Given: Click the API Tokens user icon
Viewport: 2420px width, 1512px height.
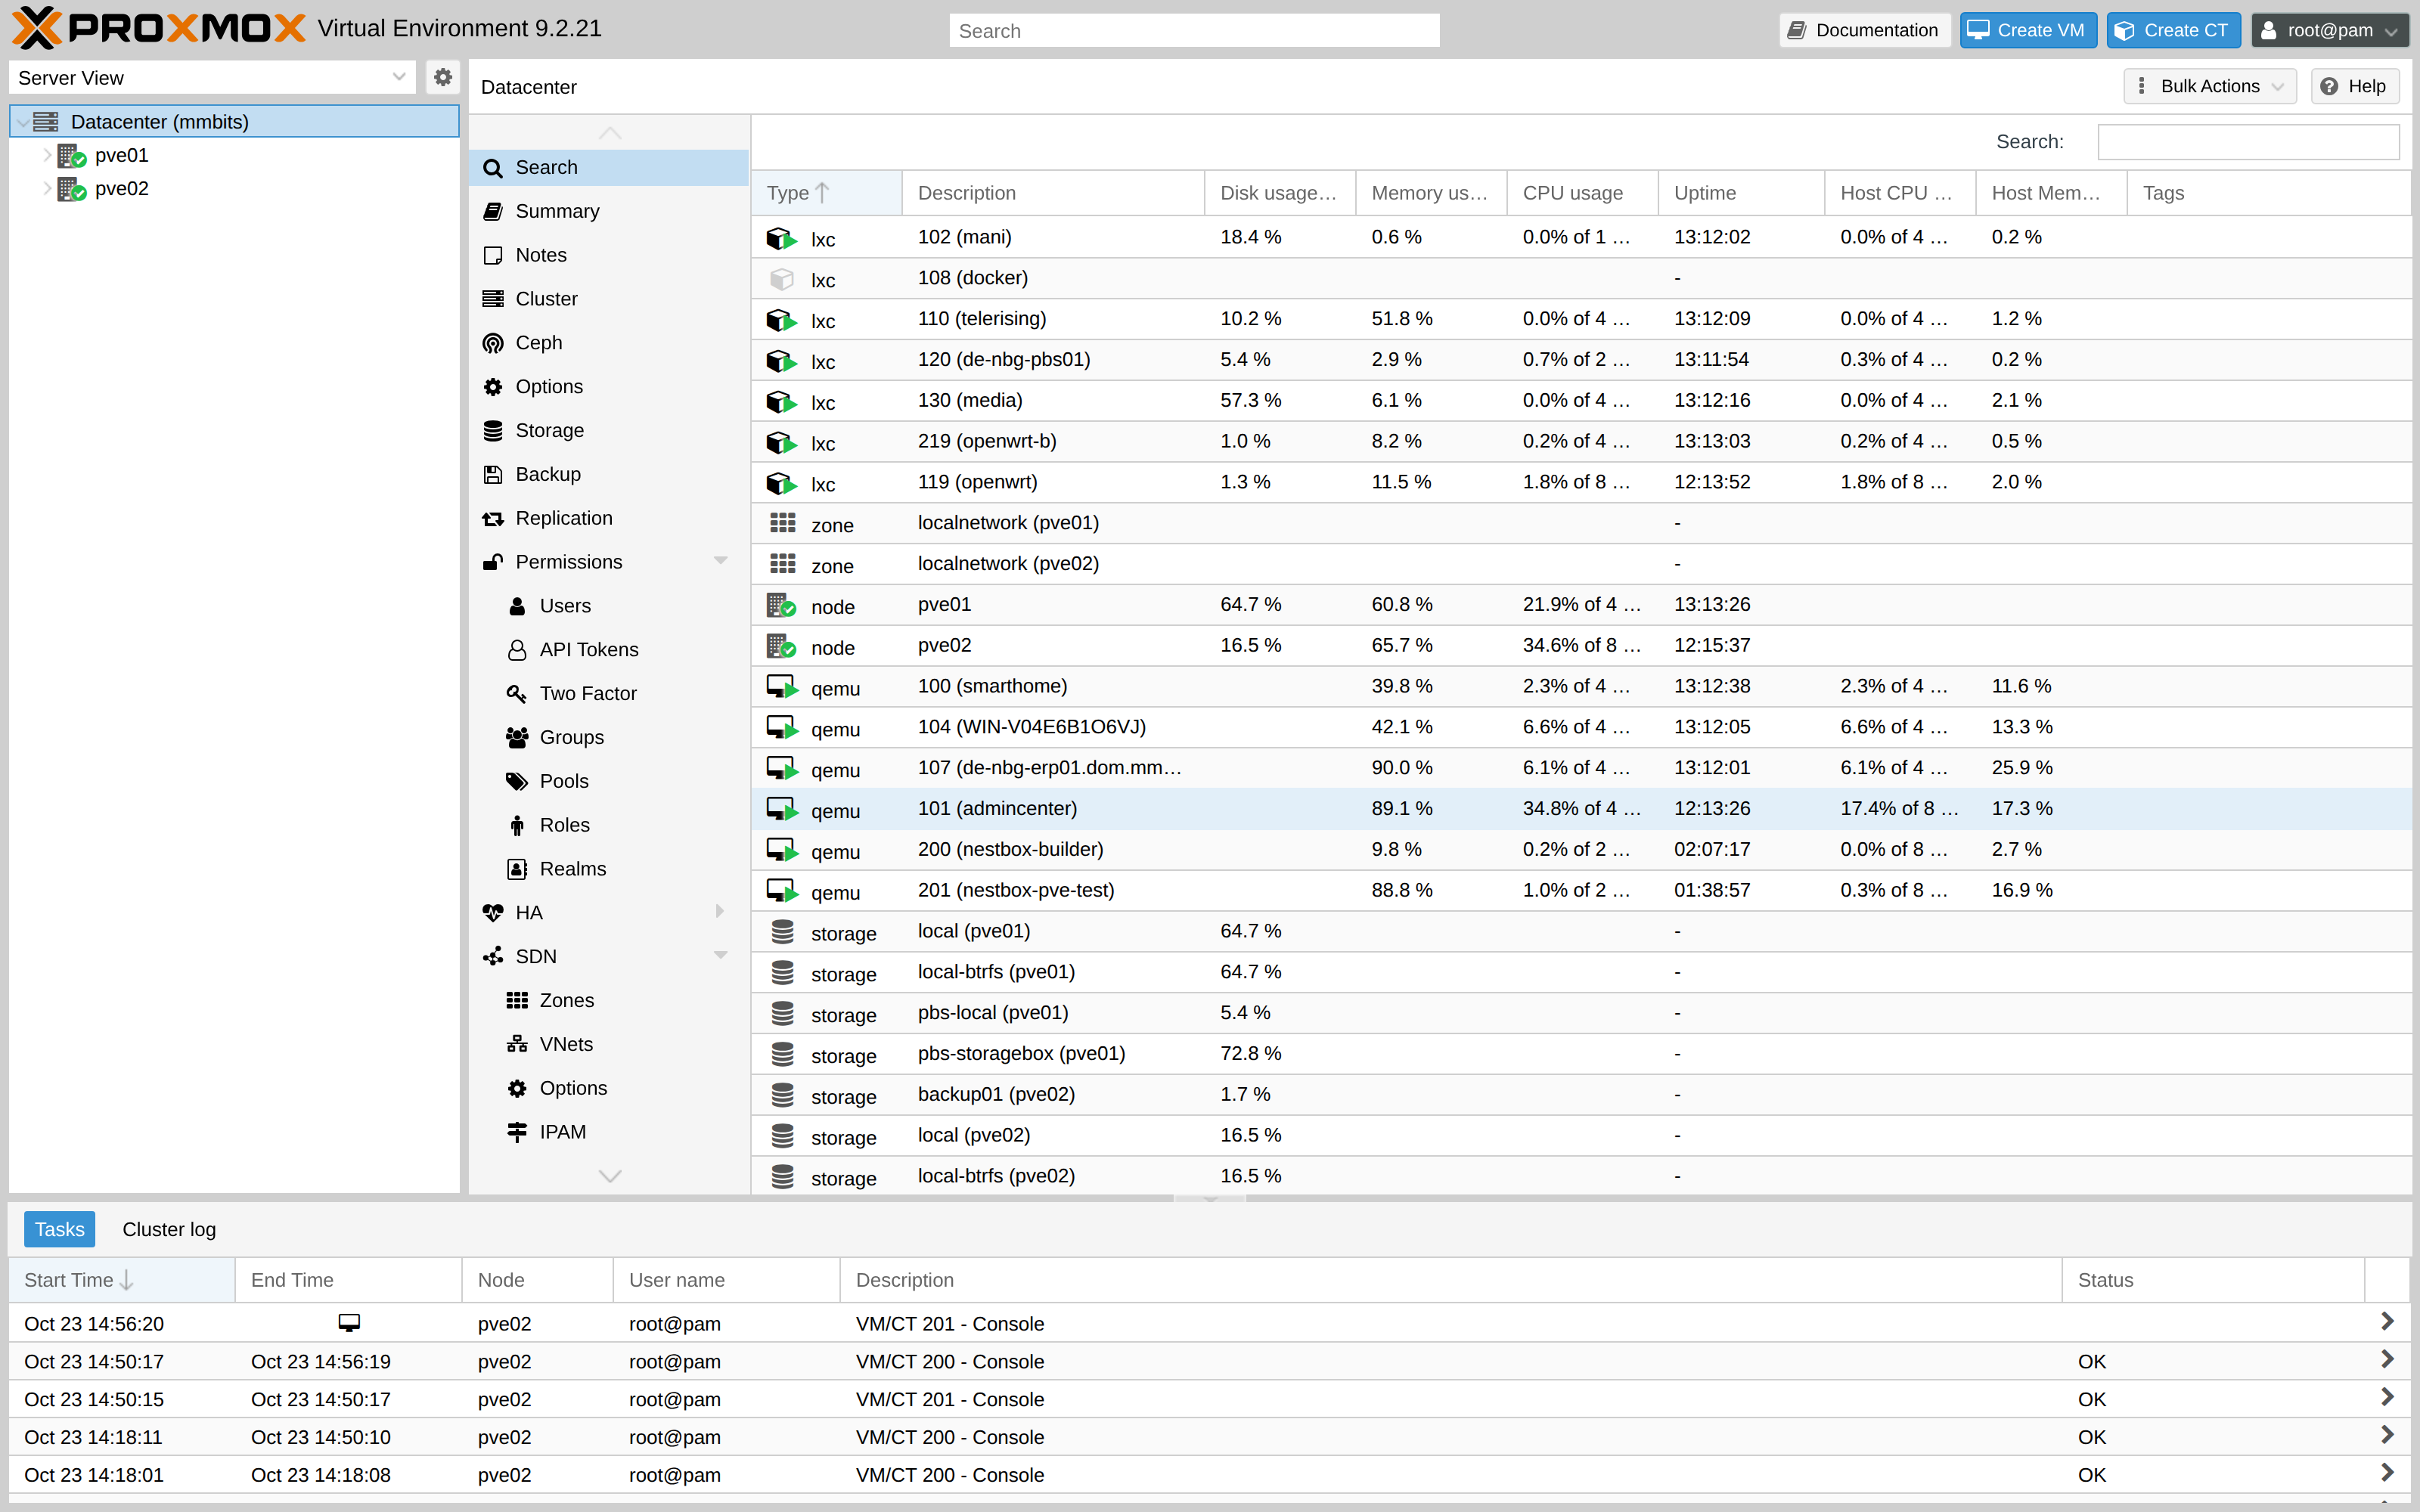Looking at the screenshot, I should pyautogui.click(x=517, y=650).
